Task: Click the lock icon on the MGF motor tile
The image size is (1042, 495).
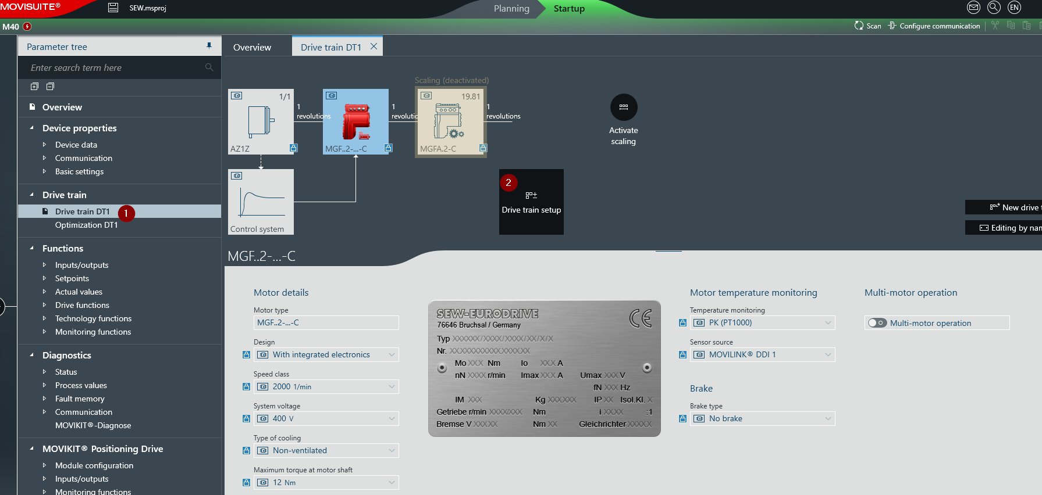Action: point(388,148)
